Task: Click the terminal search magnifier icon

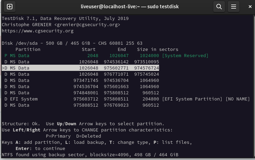Action: pyautogui.click(x=219, y=7)
